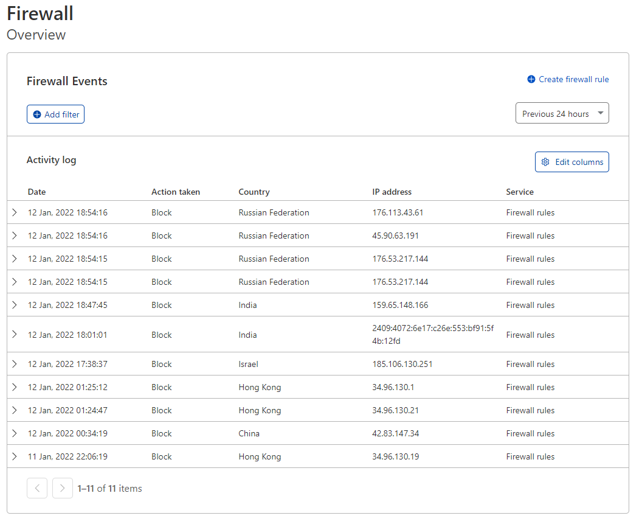642x524 pixels.
Task: Go to the next page arrow
Action: [x=63, y=488]
